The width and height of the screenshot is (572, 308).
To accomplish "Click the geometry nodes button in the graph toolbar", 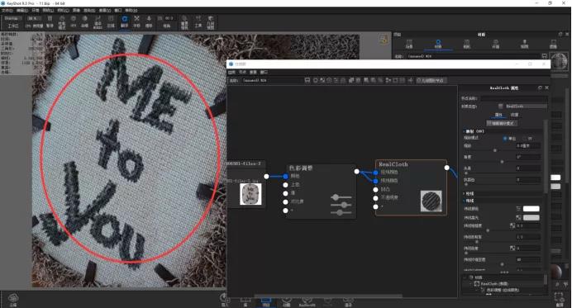I will click(x=431, y=80).
